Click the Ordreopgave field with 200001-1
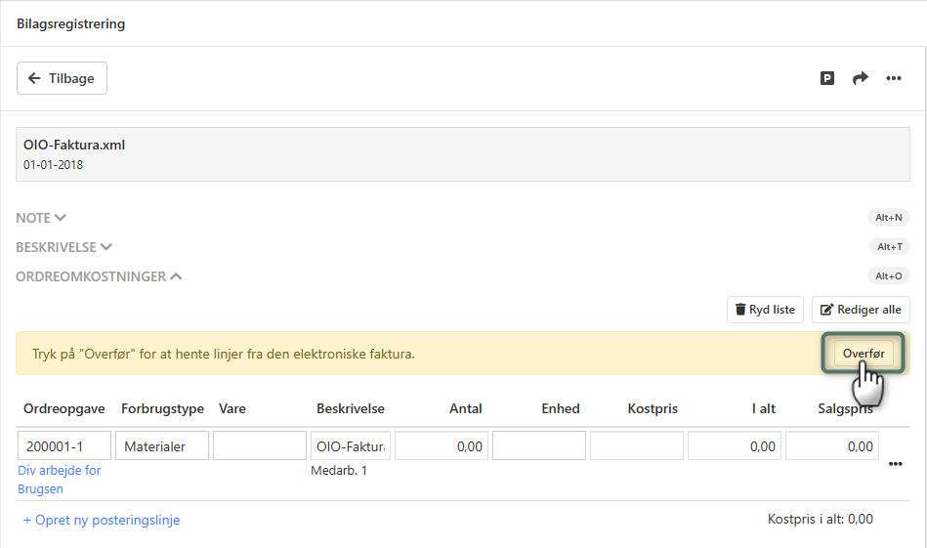 click(x=64, y=445)
